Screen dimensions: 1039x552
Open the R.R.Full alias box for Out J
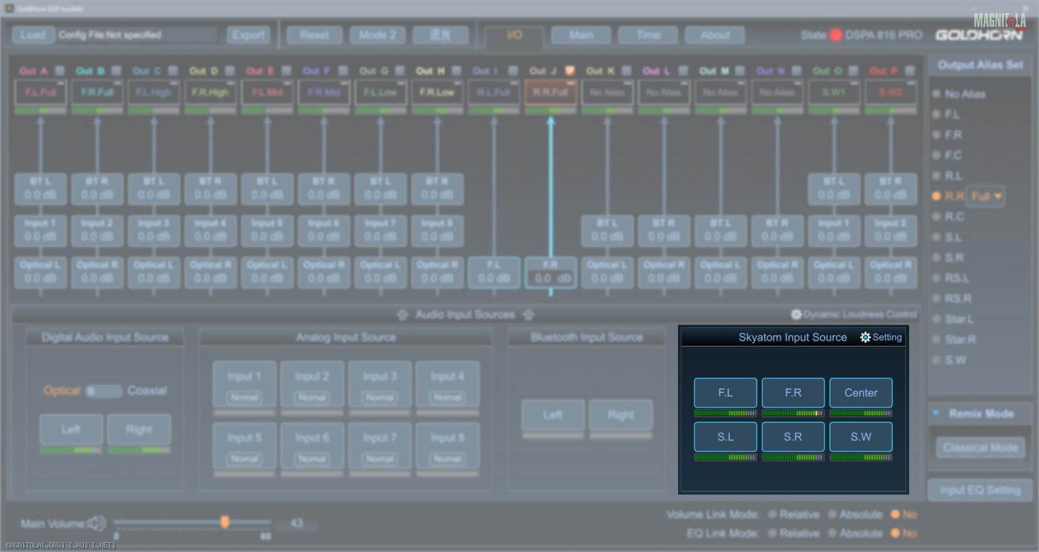point(550,93)
